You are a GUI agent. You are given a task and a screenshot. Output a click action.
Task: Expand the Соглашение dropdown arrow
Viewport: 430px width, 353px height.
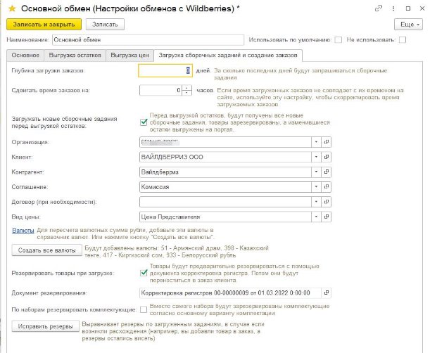[316, 187]
